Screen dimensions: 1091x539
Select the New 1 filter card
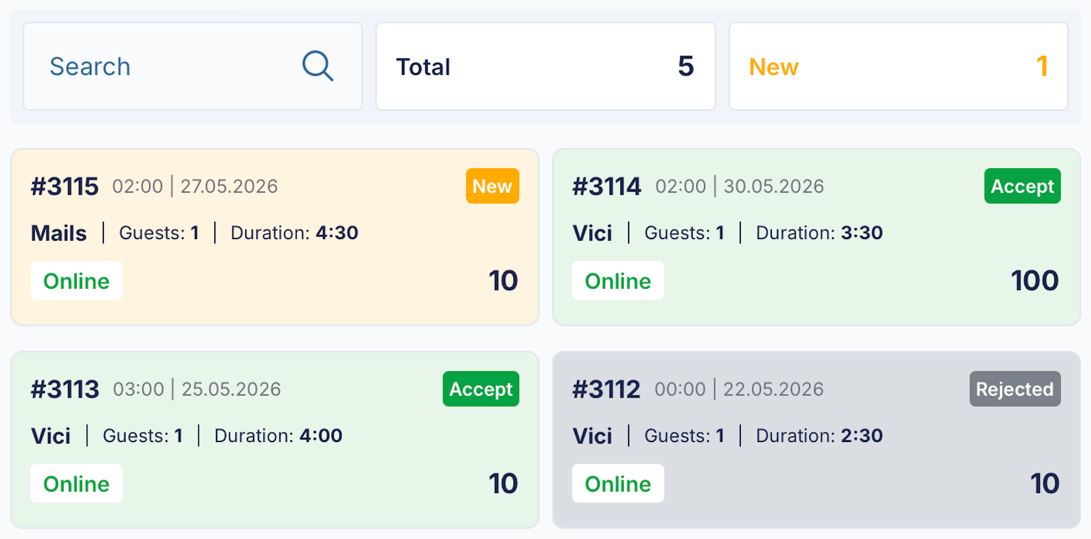(898, 66)
